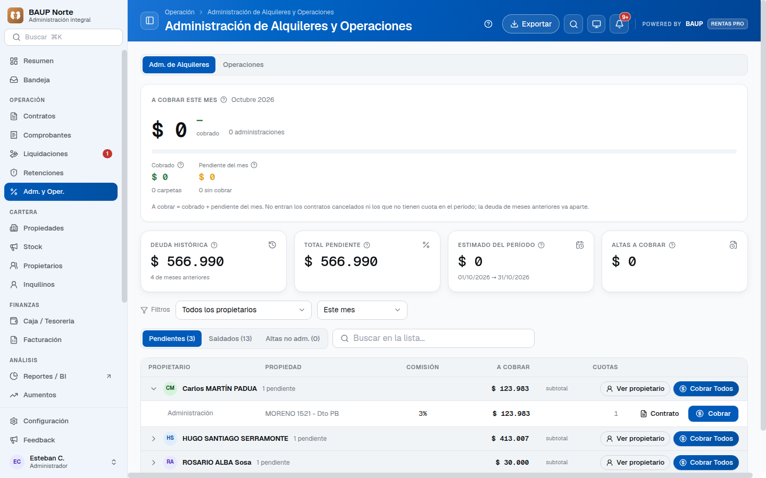Open Propiedades from the sidebar
This screenshot has width=766, height=478.
[61, 228]
